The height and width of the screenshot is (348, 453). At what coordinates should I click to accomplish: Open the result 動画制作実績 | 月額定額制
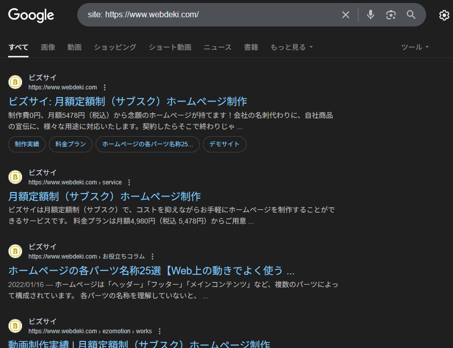tap(139, 344)
